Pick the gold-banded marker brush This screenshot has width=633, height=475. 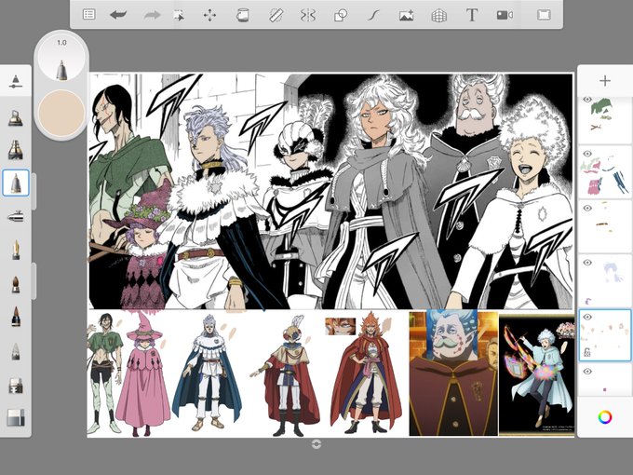15,150
